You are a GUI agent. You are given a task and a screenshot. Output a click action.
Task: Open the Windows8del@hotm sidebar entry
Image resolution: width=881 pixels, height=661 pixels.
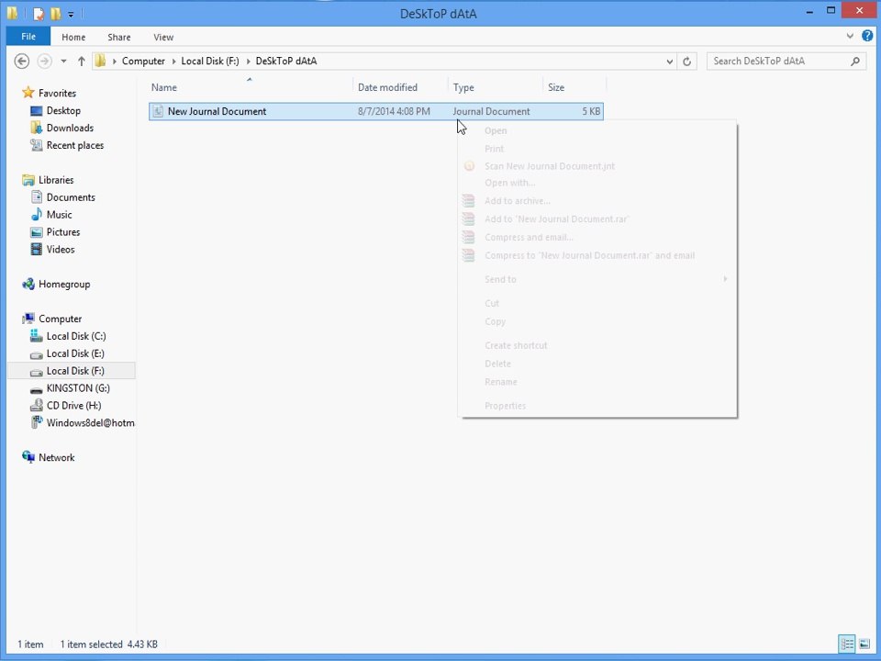click(x=90, y=423)
